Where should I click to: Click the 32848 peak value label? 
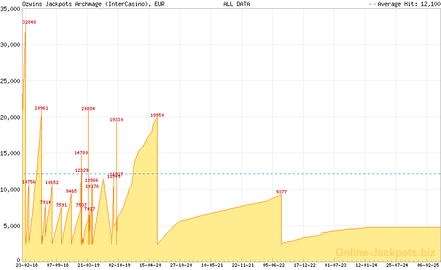pos(29,22)
